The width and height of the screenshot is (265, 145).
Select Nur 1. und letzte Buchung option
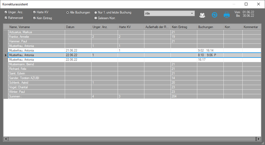96,12
